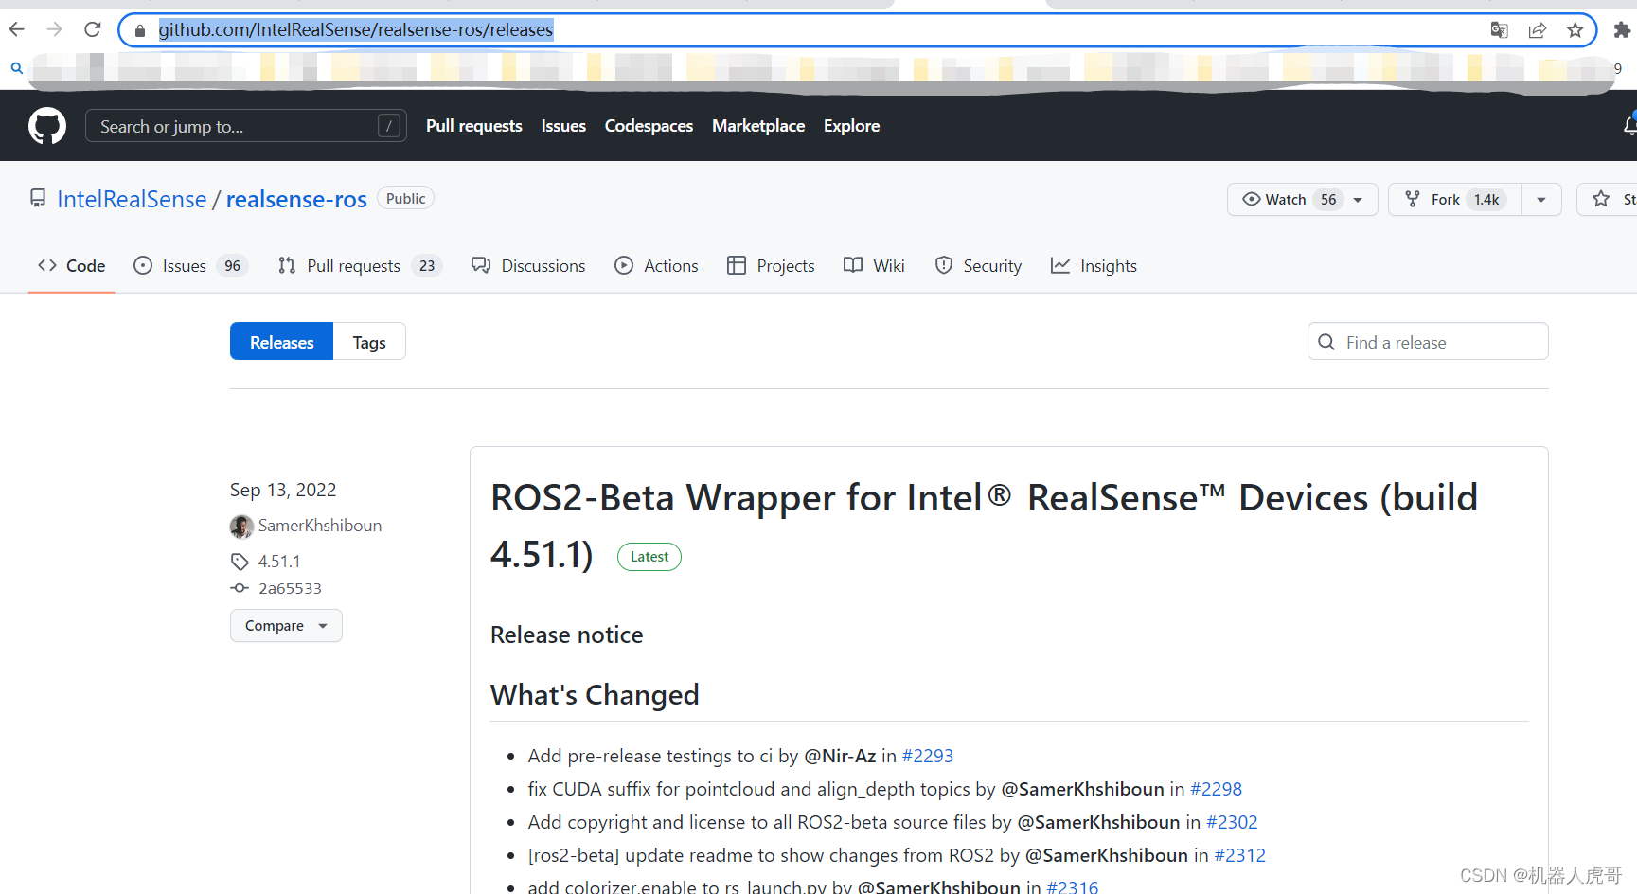This screenshot has height=894, width=1637.
Task: Open Issues in top navigation
Action: tap(563, 126)
